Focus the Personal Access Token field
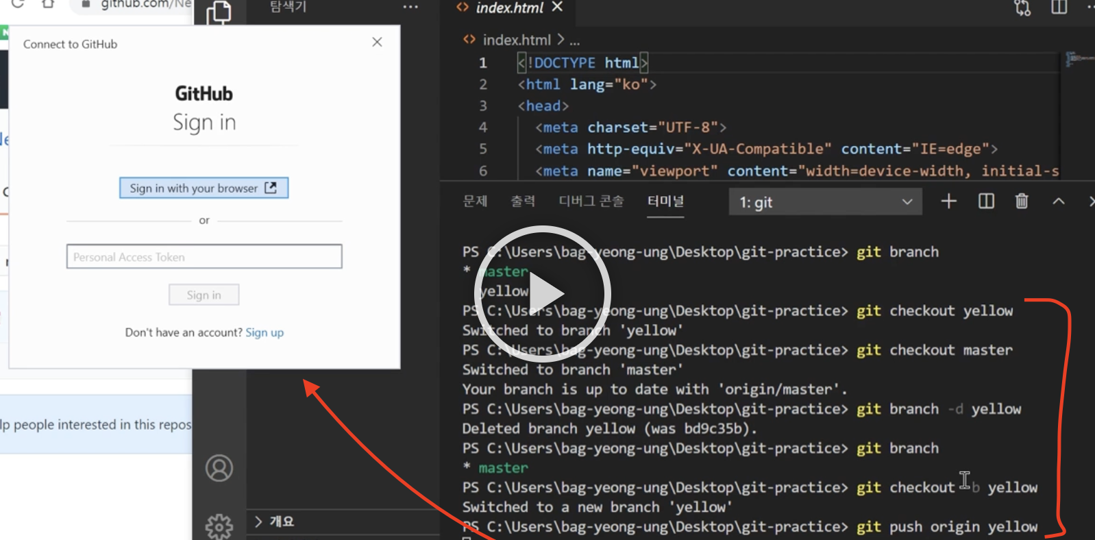The image size is (1095, 540). (x=204, y=257)
